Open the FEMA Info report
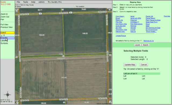Image resolution: width=172 pixels, height=105 pixels. pos(119,20)
